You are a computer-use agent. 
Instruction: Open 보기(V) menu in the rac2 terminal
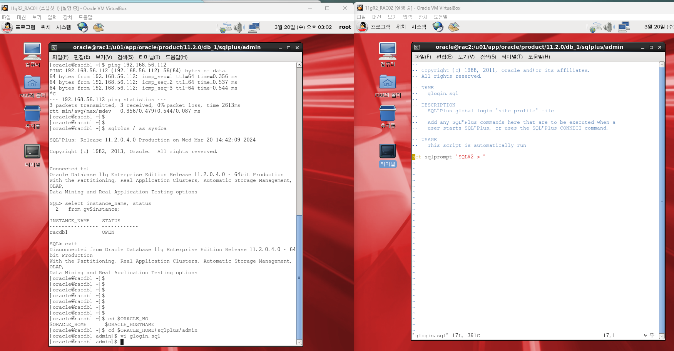(x=467, y=57)
